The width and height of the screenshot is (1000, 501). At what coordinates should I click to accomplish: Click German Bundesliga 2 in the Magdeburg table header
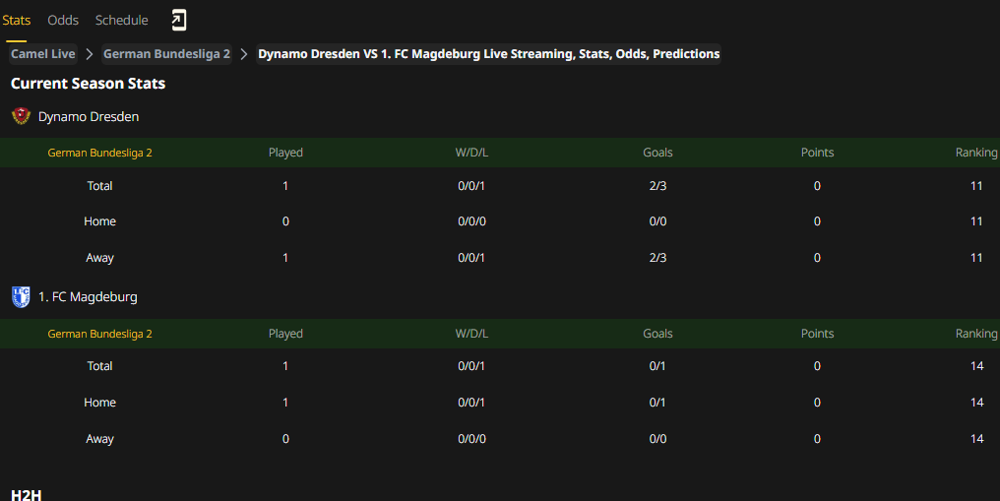pyautogui.click(x=99, y=334)
